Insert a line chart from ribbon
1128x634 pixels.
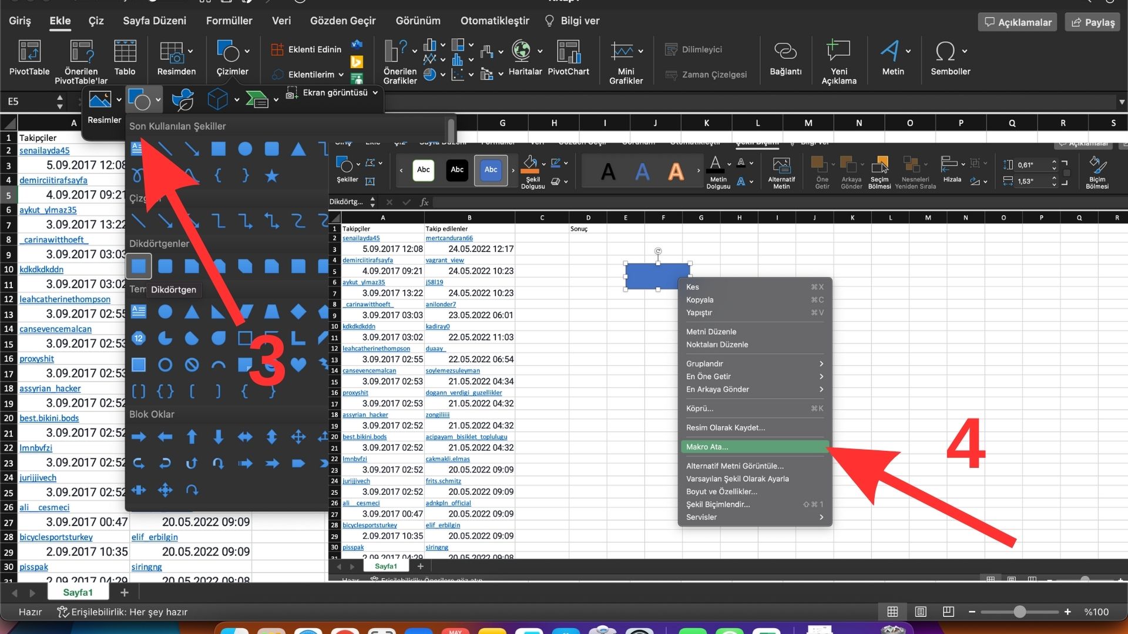429,59
